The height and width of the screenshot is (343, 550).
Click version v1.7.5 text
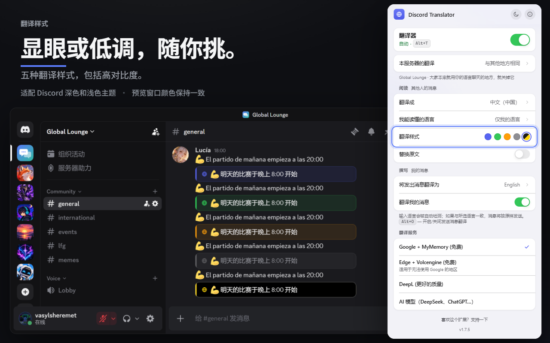464,330
